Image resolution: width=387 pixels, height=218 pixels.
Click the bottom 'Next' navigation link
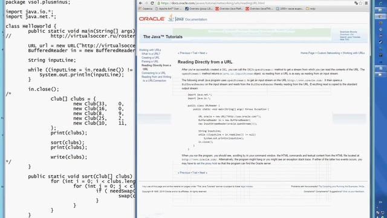pos(203,173)
